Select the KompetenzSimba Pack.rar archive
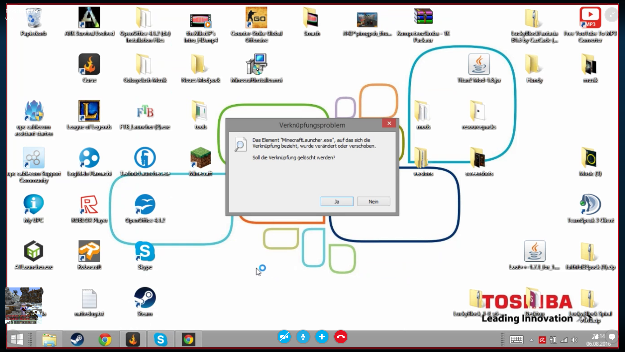The width and height of the screenshot is (625, 352). tap(423, 25)
